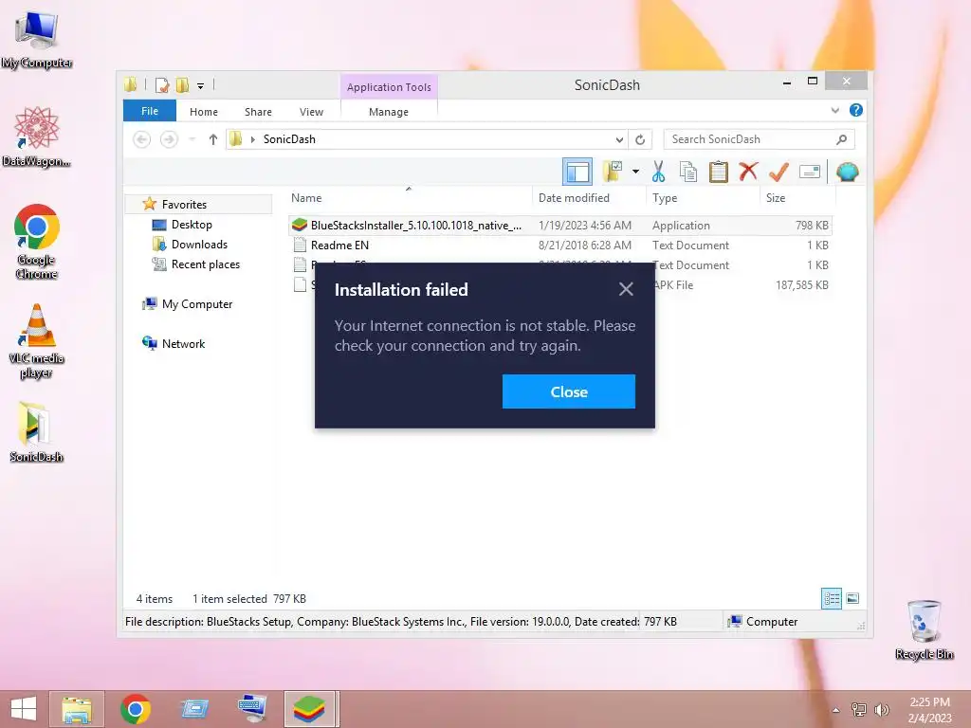Click the SonicDash breadcrumb in address bar
This screenshot has height=728, width=971.
[289, 139]
